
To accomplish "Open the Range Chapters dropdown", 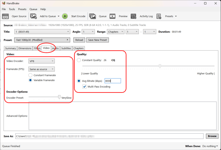I will pyautogui.click(x=115, y=32).
